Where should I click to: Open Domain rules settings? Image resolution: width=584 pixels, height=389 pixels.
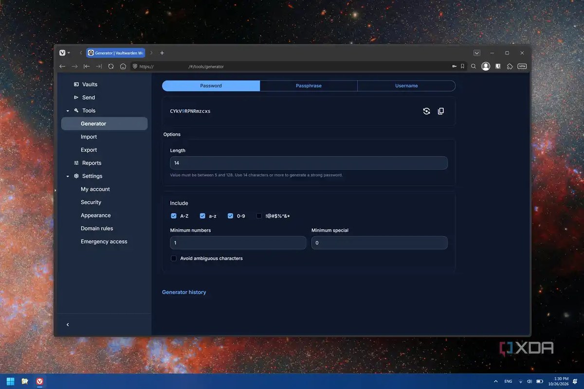[x=97, y=229]
